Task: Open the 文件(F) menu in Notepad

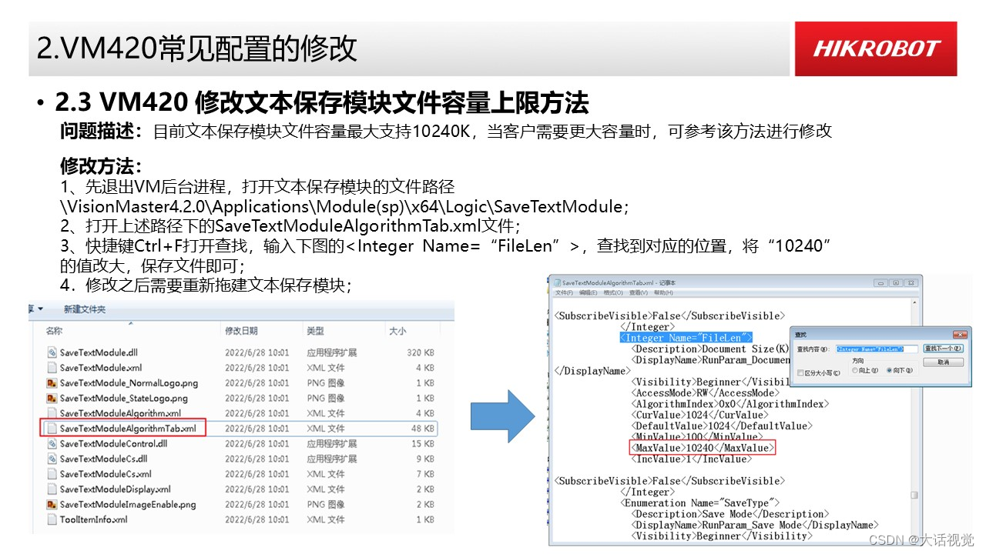Action: 565,293
